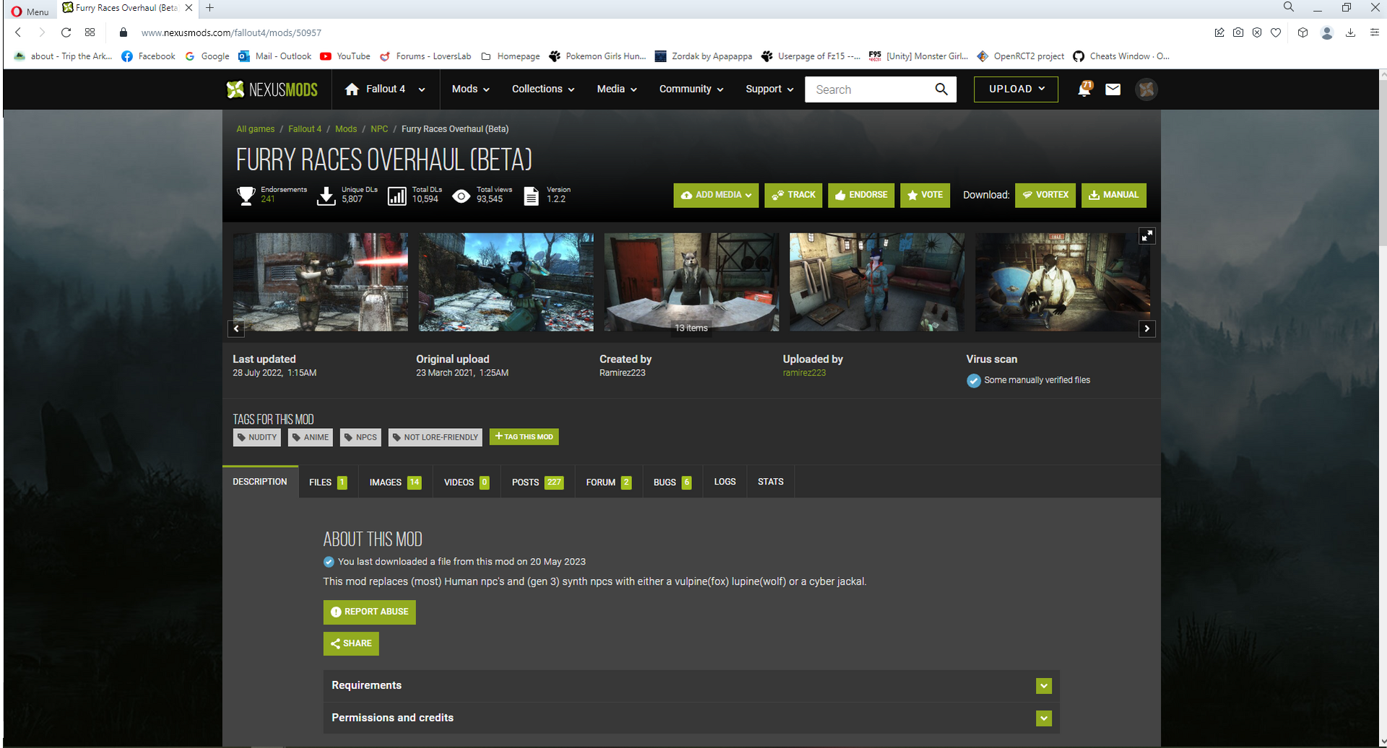This screenshot has width=1387, height=748.
Task: Click the search magnifier icon in site header
Action: point(941,89)
